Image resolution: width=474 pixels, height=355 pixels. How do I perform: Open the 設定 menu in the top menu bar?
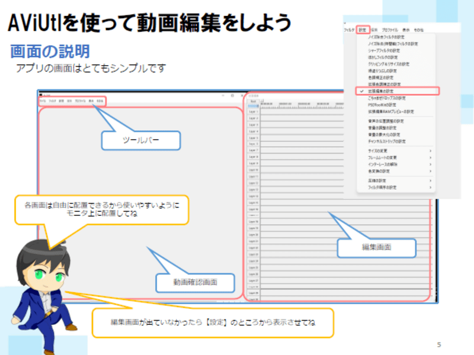tap(363, 28)
